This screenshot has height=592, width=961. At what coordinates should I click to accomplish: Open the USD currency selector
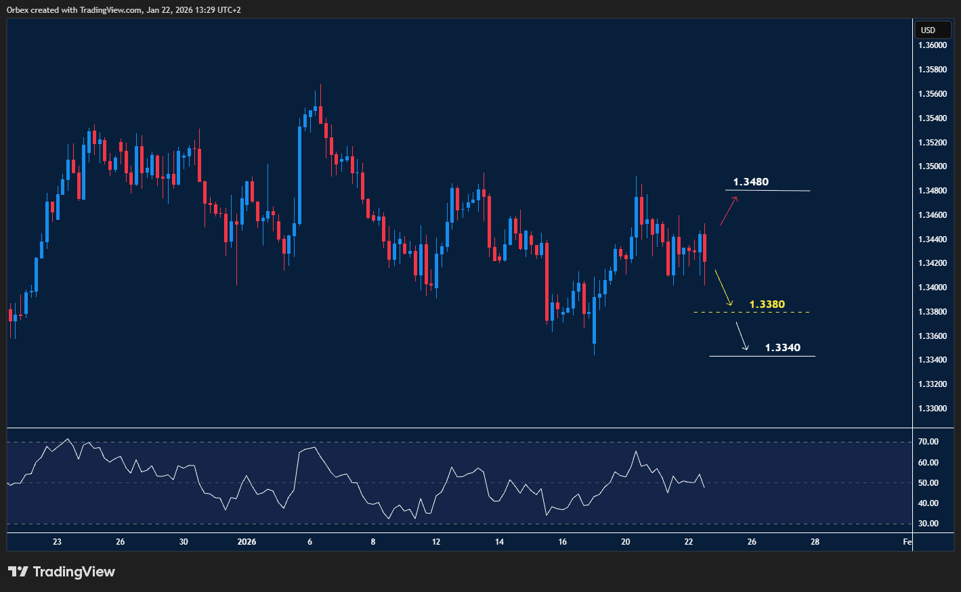[933, 30]
